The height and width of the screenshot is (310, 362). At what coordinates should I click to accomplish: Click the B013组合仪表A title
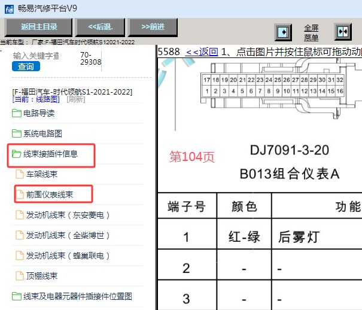290,174
